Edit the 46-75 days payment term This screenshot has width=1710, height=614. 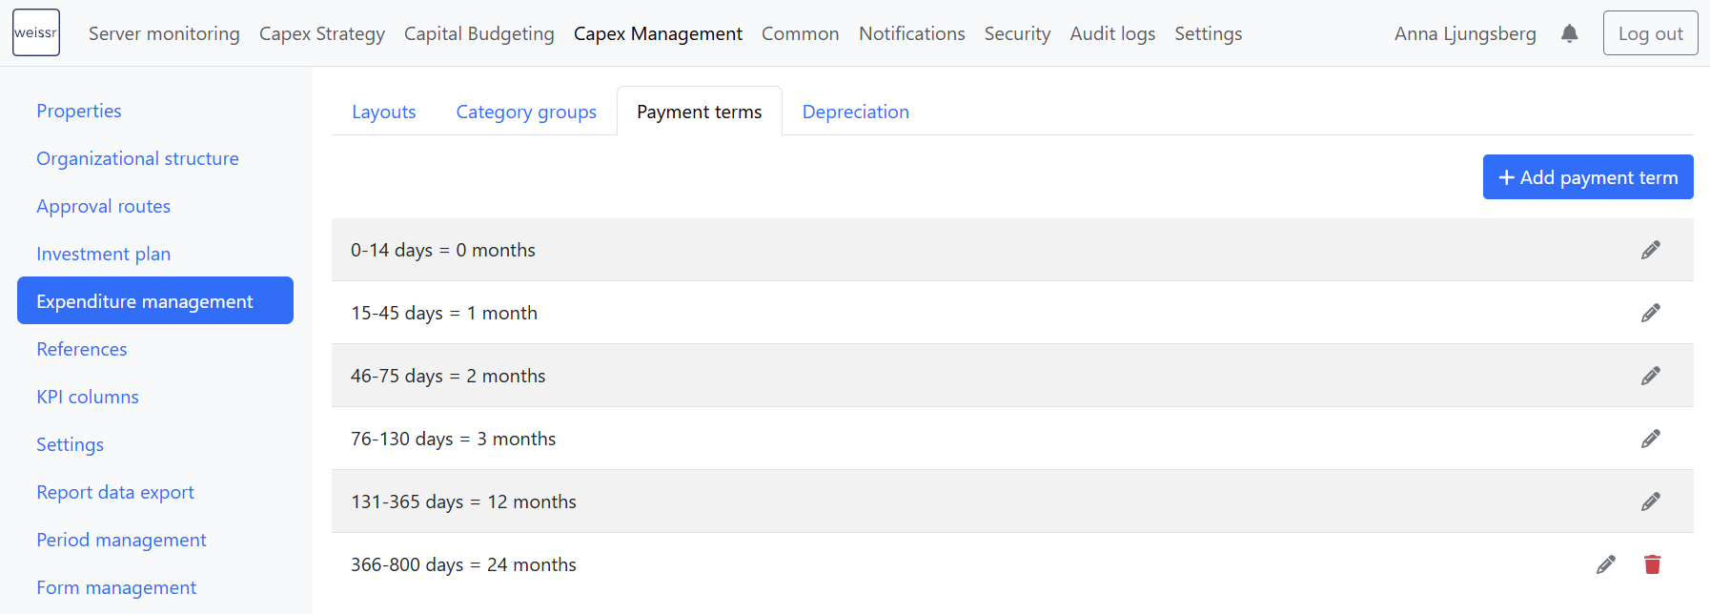tap(1651, 376)
